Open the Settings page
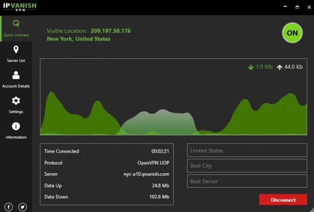This screenshot has height=212, width=314. (16, 105)
